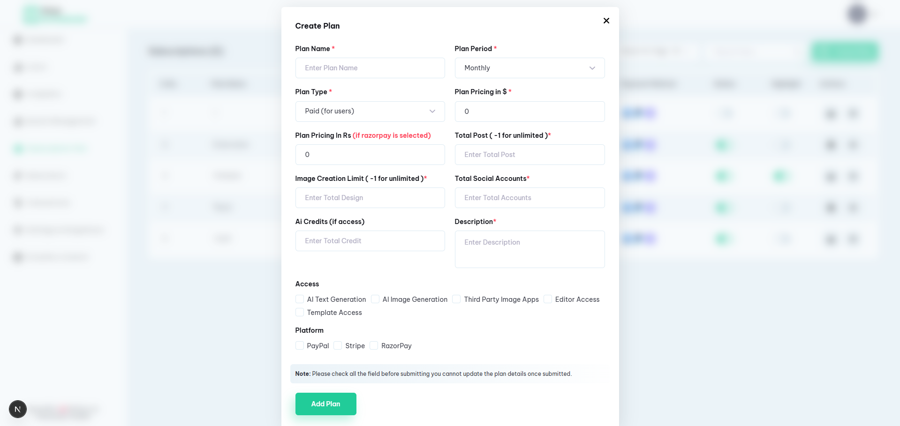Close the Create Plan dialog
The height and width of the screenshot is (426, 900).
click(x=606, y=21)
